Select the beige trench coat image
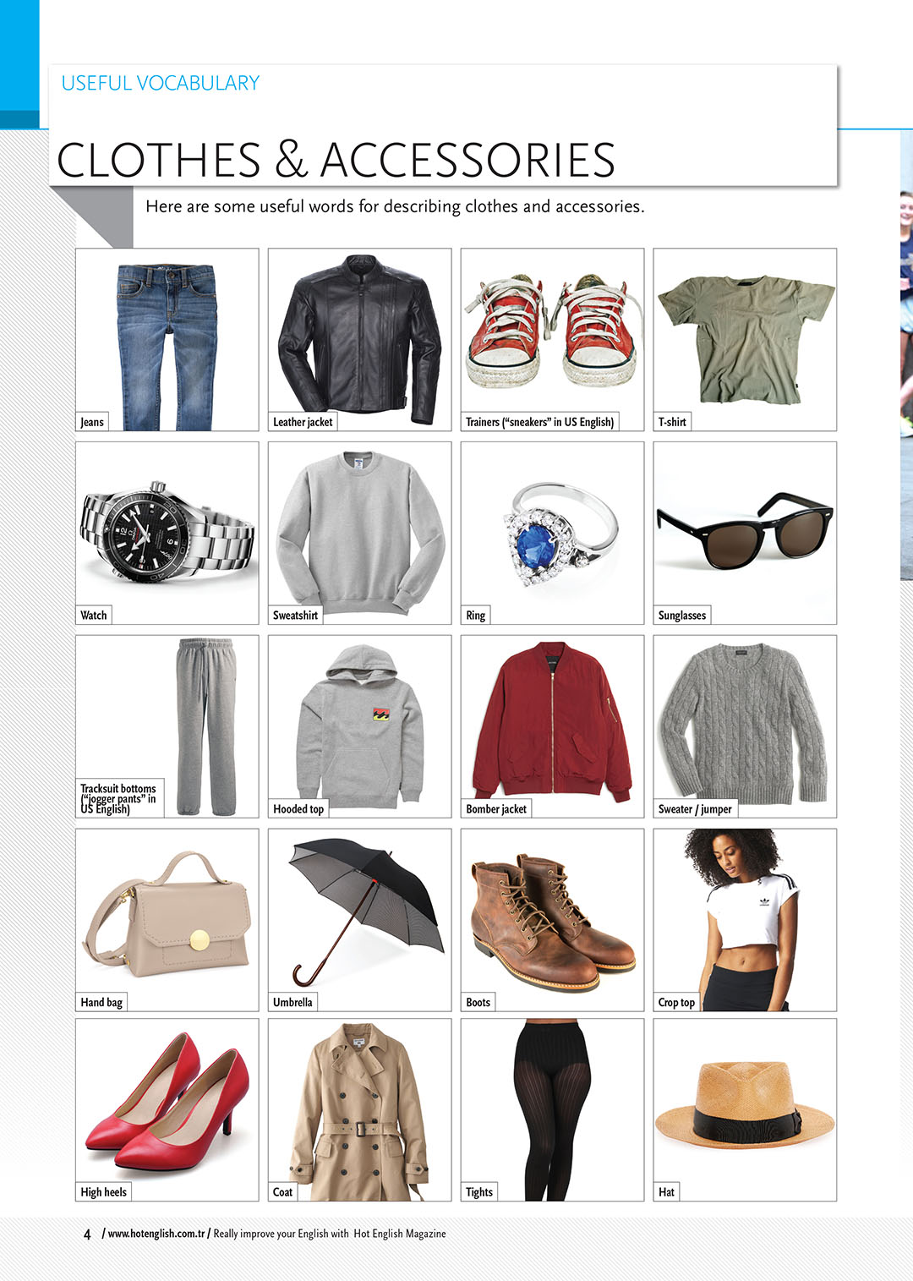The height and width of the screenshot is (1281, 913). click(x=360, y=1112)
